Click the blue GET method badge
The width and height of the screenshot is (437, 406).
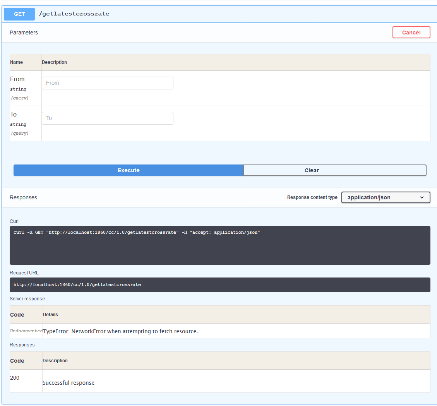coord(19,14)
